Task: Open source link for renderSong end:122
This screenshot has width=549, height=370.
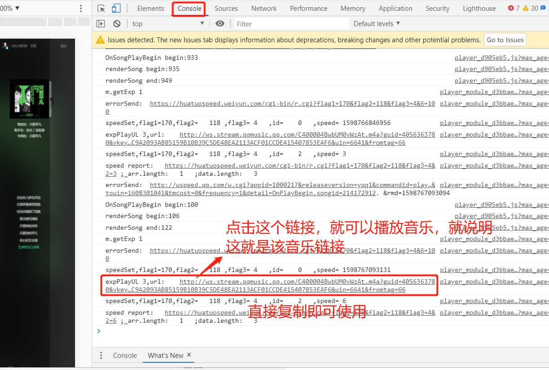Action: (501, 228)
